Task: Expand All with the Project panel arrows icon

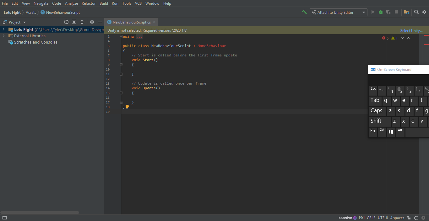Action: [x=74, y=22]
